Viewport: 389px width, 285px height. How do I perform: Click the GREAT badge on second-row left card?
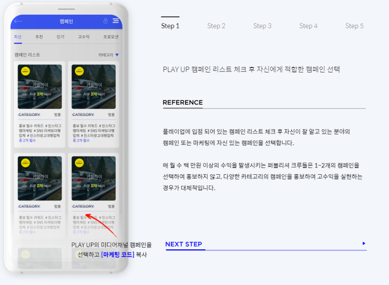(x=26, y=163)
